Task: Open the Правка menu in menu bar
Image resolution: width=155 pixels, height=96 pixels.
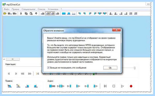Action: click(x=15, y=9)
